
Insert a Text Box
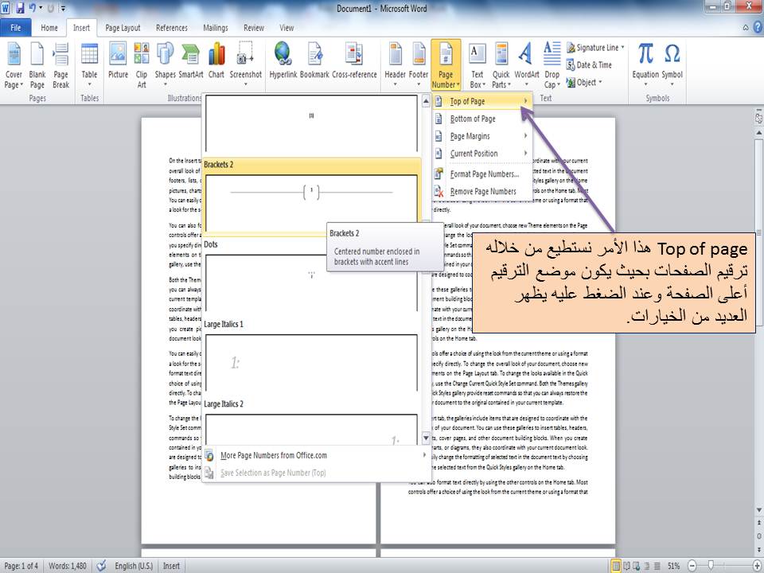pos(477,66)
